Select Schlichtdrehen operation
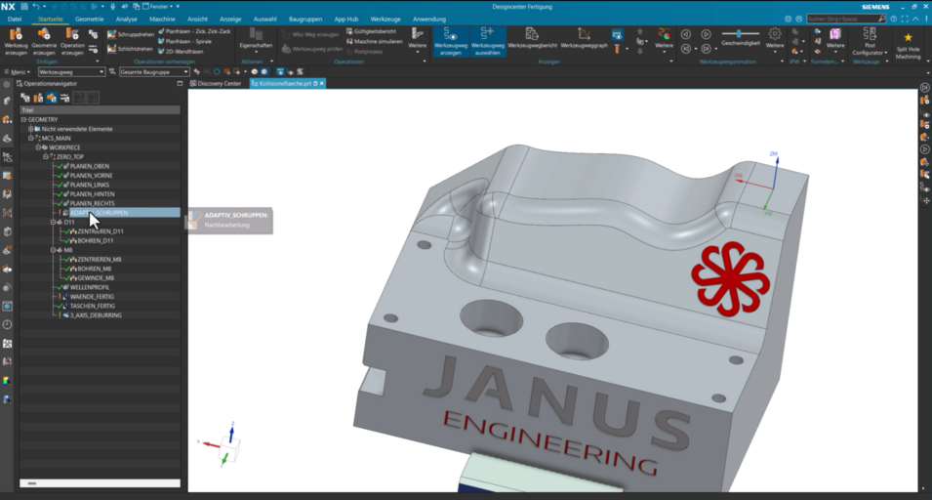This screenshot has height=500, width=932. [130, 49]
